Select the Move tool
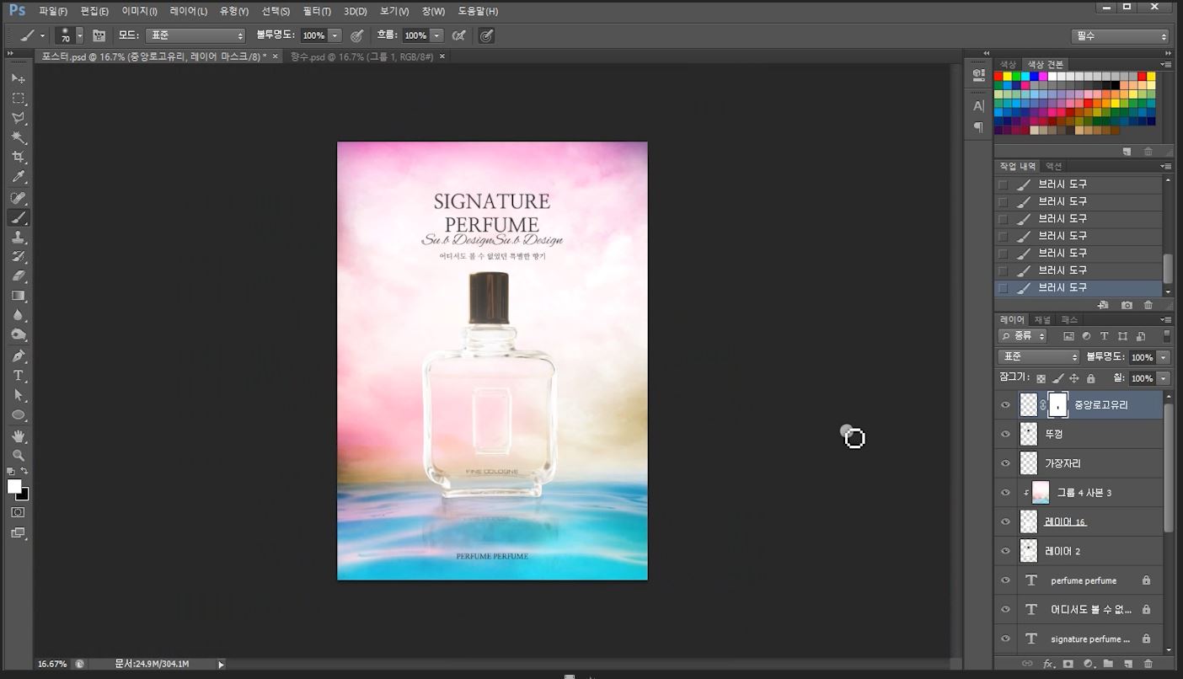1183x679 pixels. (x=19, y=78)
